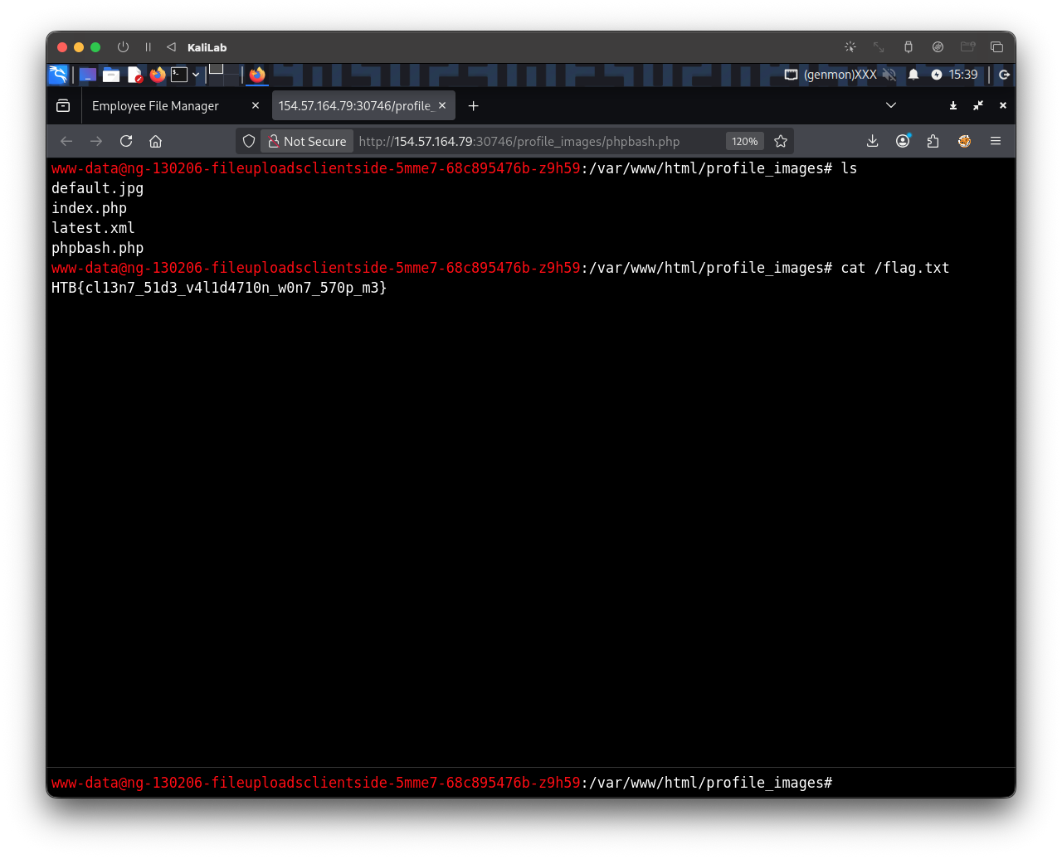1062x859 pixels.
Task: Expand the terminal launcher dropdown arrow
Action: coord(196,75)
